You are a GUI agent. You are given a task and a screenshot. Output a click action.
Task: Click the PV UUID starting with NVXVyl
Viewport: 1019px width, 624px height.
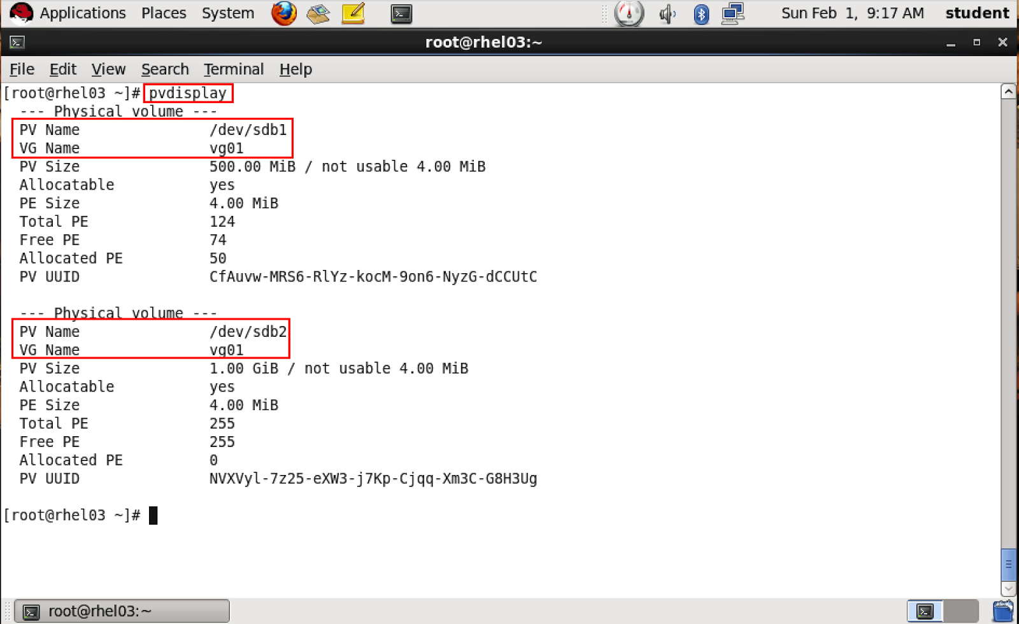(373, 479)
